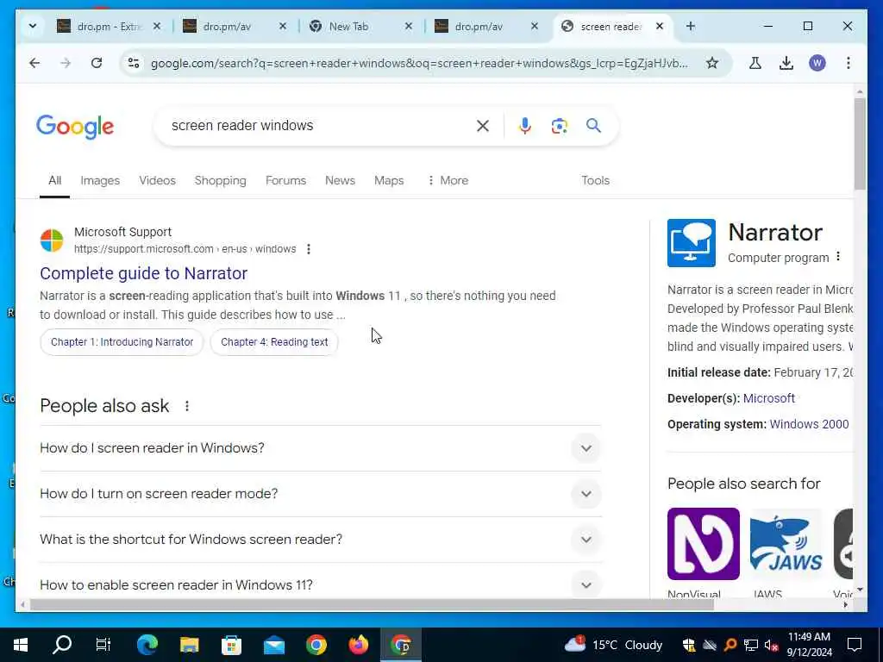The image size is (883, 662).
Task: Open the tab search dropdown arrow
Action: pyautogui.click(x=32, y=26)
